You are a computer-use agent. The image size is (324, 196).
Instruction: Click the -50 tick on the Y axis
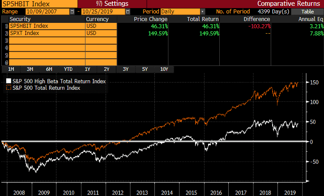pyautogui.click(x=314, y=162)
